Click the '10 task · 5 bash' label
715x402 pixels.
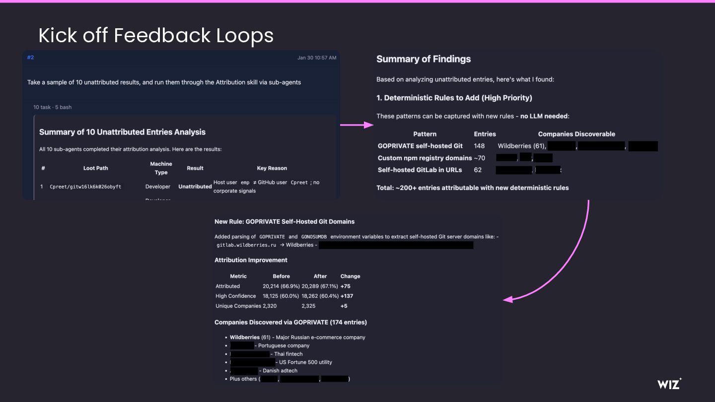[53, 107]
